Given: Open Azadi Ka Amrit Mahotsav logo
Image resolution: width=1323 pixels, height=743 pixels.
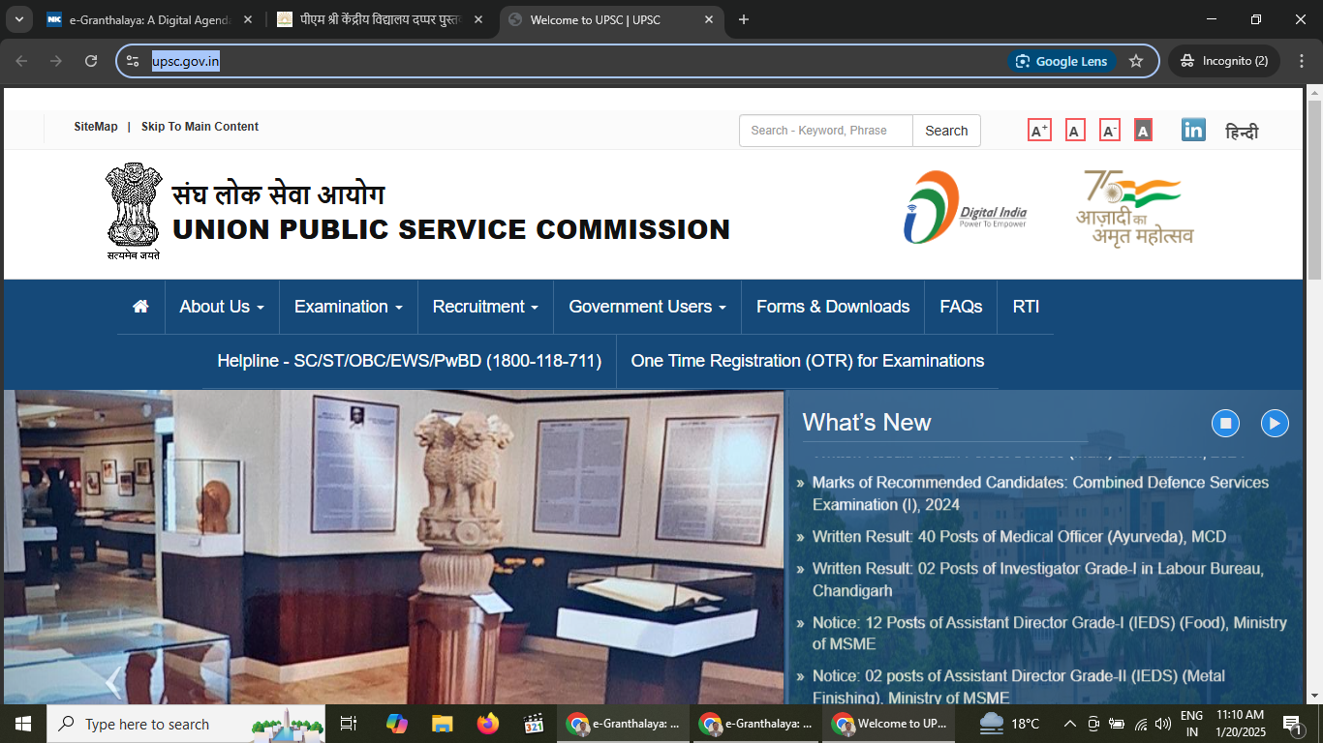Looking at the screenshot, I should point(1135,207).
